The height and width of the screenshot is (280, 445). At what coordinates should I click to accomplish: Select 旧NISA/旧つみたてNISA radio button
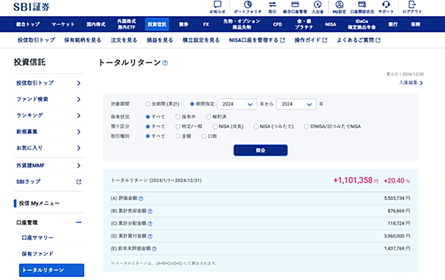coord(306,126)
